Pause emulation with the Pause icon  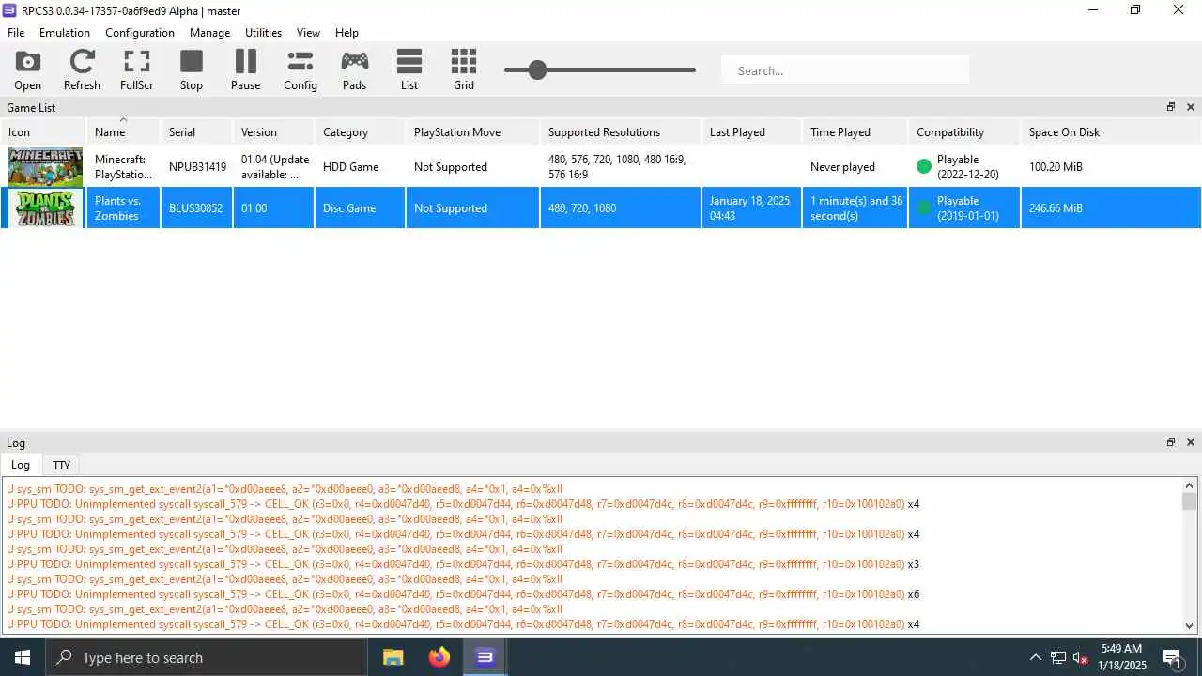pos(245,70)
